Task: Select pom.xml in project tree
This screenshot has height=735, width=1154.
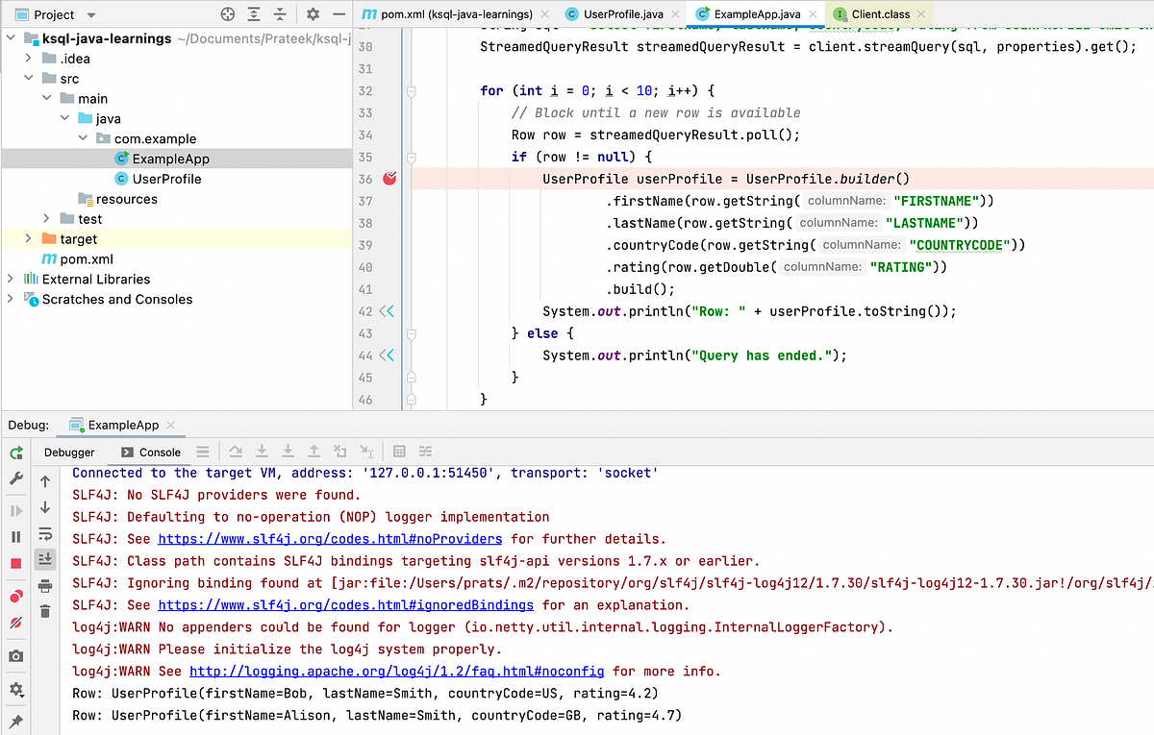Action: [87, 259]
